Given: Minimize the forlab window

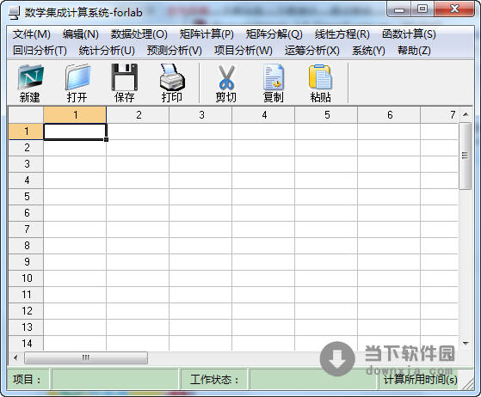Looking at the screenshot, I should (x=399, y=9).
